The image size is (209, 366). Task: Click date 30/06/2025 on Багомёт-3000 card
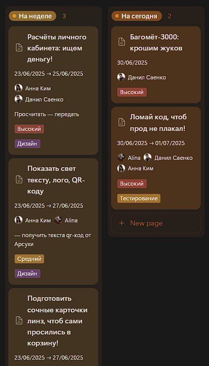132,63
